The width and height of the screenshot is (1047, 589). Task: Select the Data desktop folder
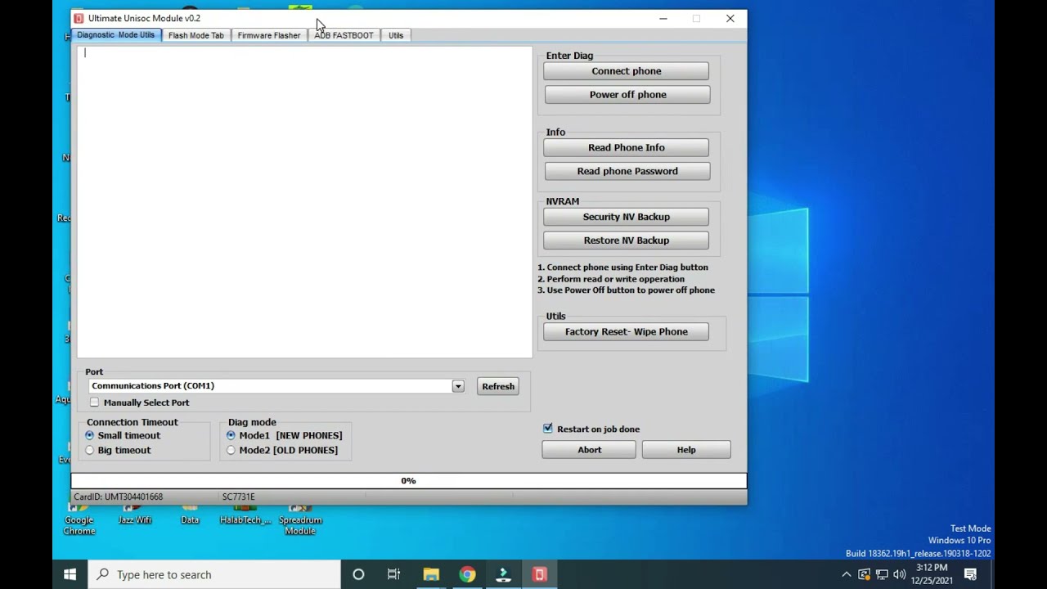click(190, 515)
